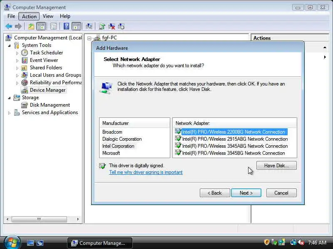Click the forward arrow toolbar icon
Screen dimensions: 333x249
click(x=18, y=26)
